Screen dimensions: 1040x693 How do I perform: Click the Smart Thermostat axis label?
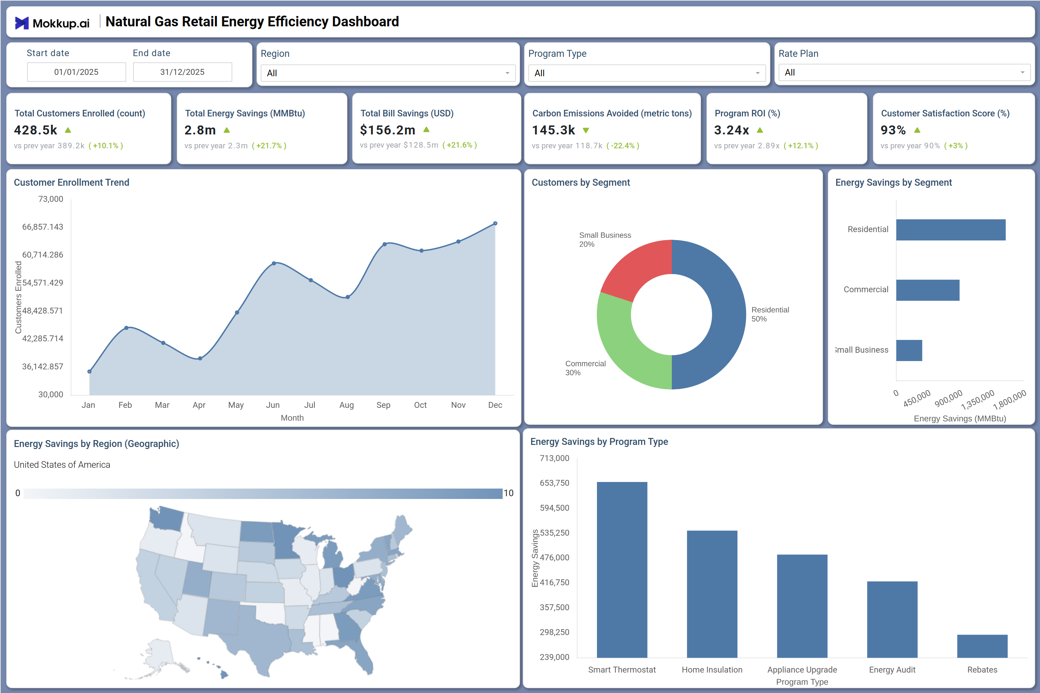[x=622, y=669]
